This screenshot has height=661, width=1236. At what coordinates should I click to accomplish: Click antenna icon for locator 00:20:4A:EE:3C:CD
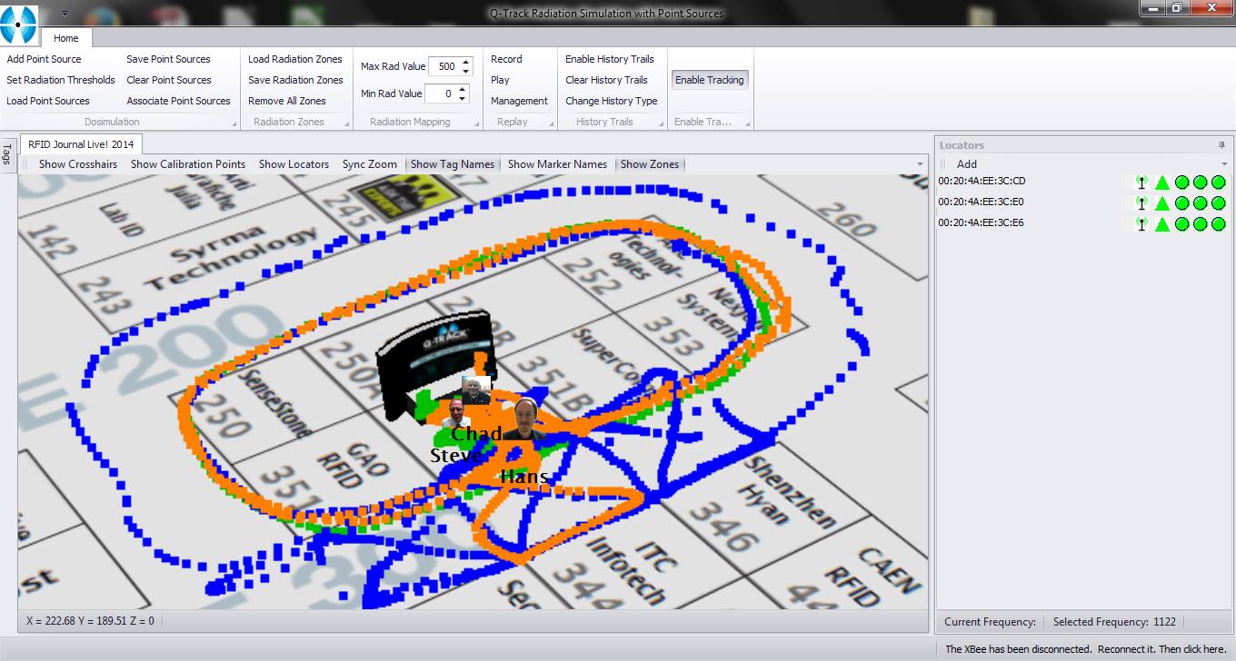click(1141, 182)
